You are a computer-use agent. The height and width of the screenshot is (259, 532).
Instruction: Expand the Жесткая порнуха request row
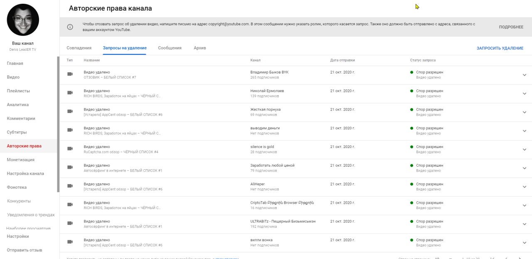(525, 112)
